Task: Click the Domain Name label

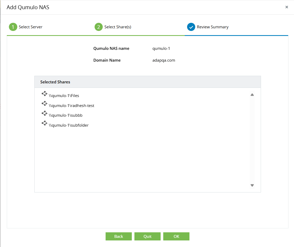Action: coord(107,60)
